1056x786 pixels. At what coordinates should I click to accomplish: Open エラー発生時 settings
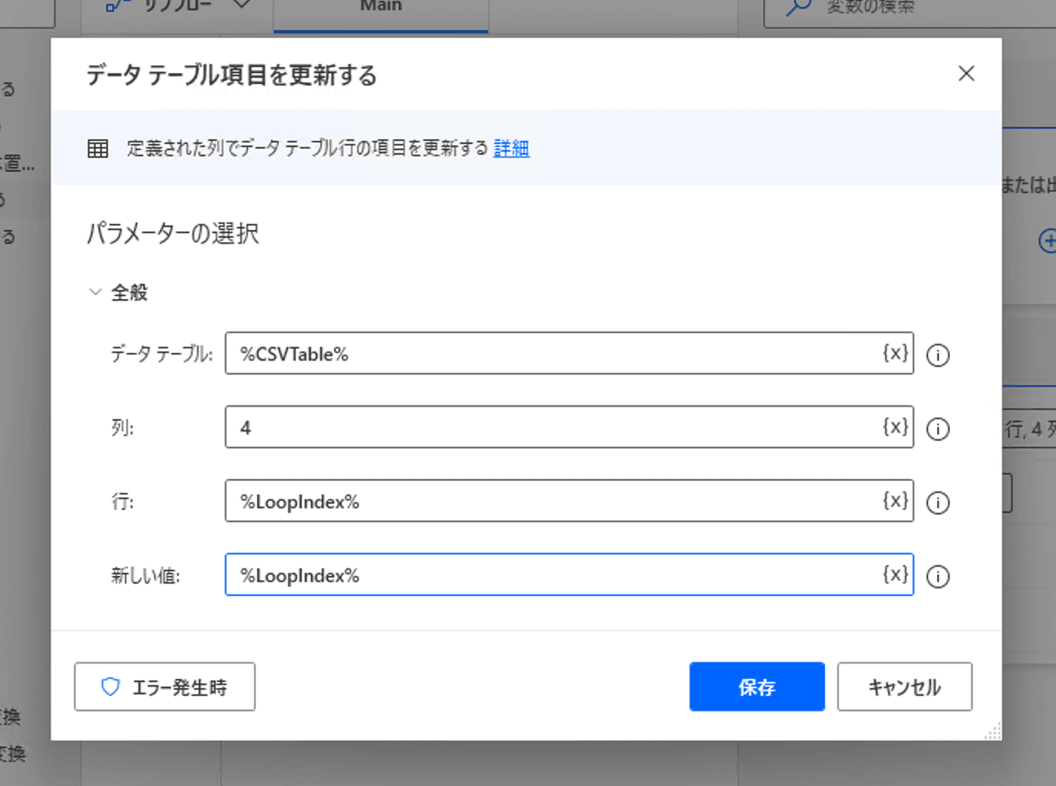(x=165, y=687)
